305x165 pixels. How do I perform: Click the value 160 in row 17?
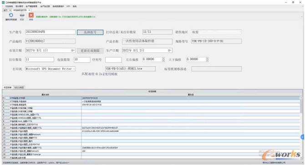pos(84,151)
